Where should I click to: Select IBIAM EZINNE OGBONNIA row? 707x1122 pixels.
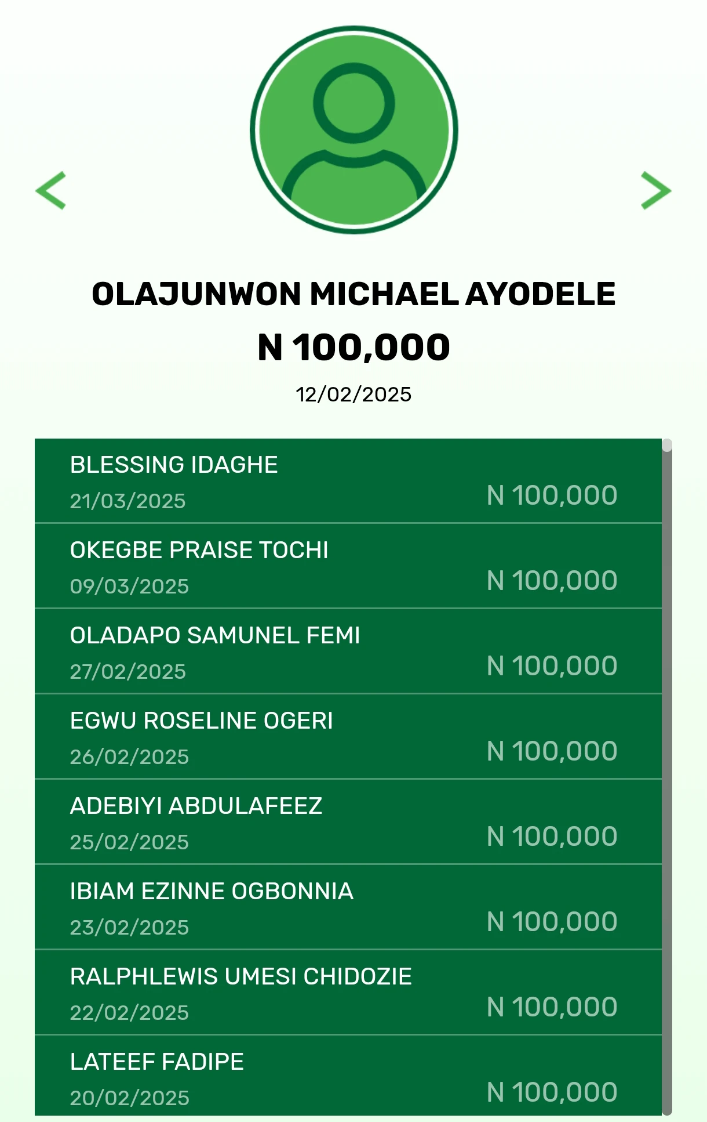[x=348, y=907]
